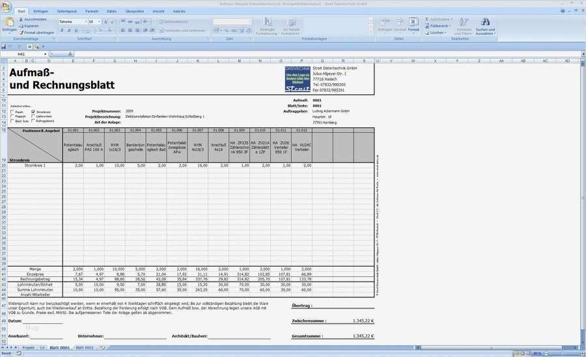Decrease font size icon
The height and width of the screenshot is (357, 586).
pos(113,22)
